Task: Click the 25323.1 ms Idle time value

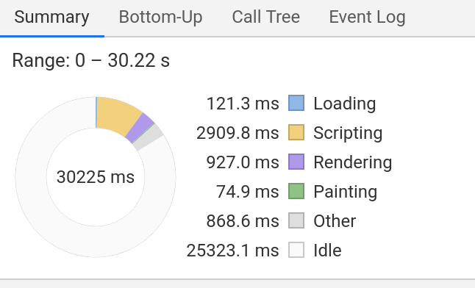Action: (232, 250)
